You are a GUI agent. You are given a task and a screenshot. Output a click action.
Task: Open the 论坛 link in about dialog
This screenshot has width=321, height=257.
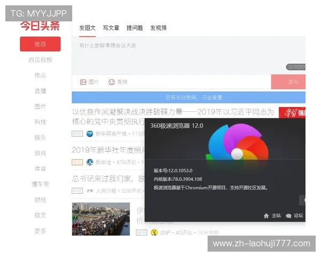point(299,215)
